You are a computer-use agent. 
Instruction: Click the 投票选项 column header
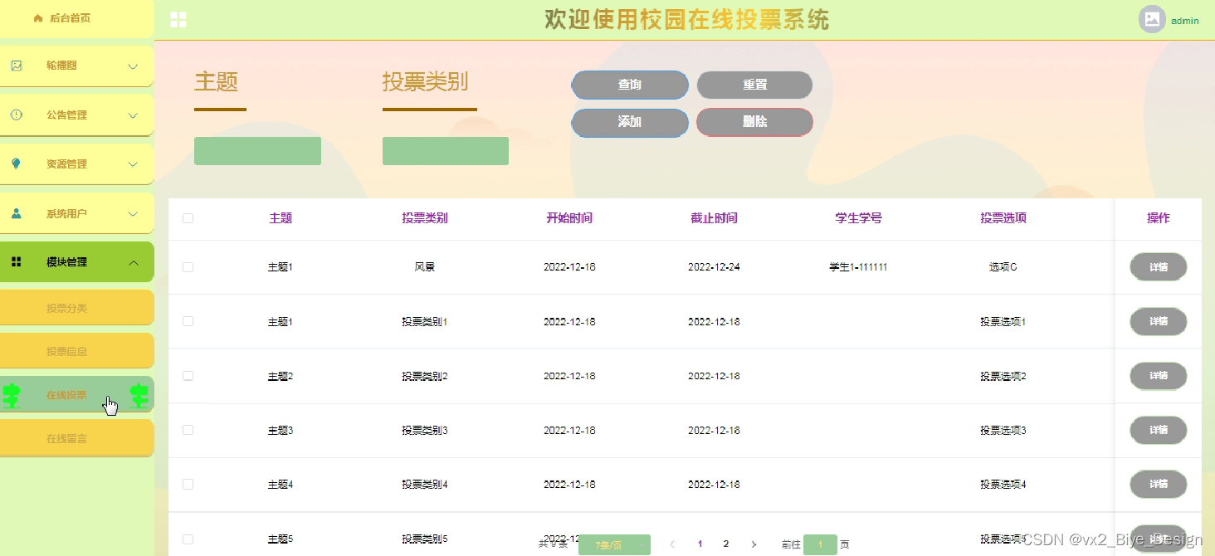[x=1003, y=218]
